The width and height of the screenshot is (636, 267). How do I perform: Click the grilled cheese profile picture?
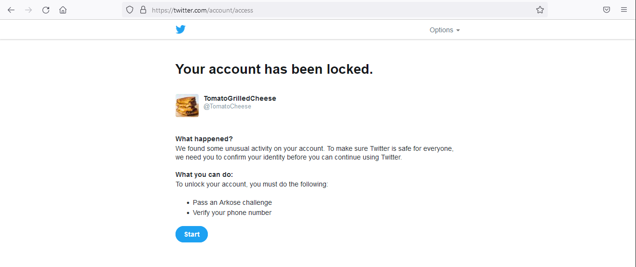[x=187, y=106]
